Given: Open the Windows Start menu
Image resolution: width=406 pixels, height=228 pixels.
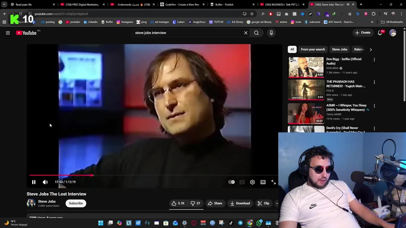Looking at the screenshot, I should 101,223.
